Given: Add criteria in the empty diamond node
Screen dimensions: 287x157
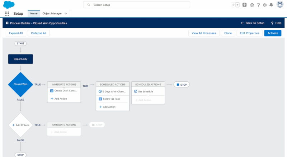Looking at the screenshot, I should coord(20,125).
